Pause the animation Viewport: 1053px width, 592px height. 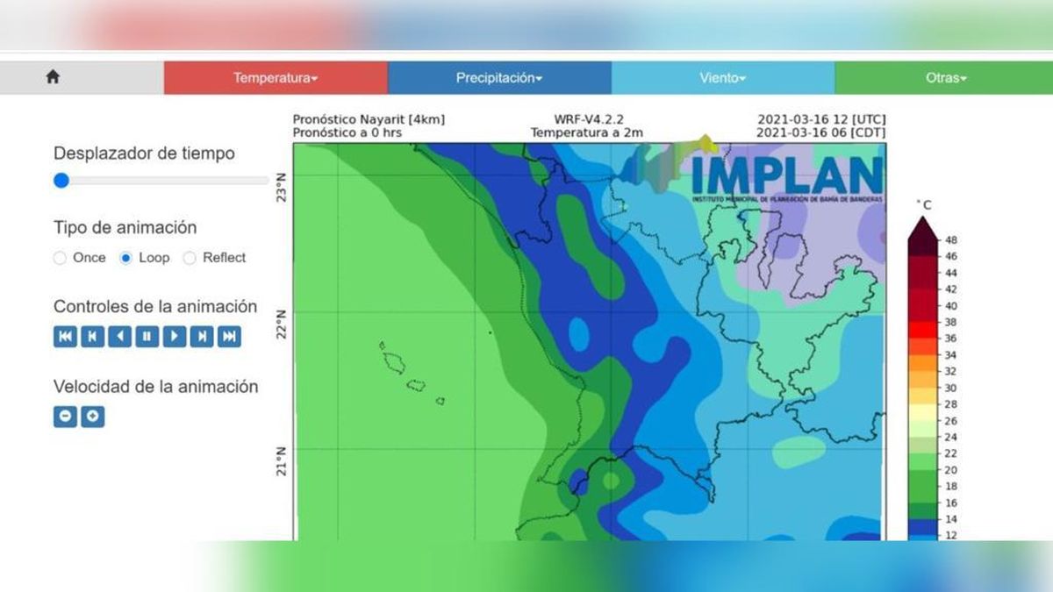[147, 337]
